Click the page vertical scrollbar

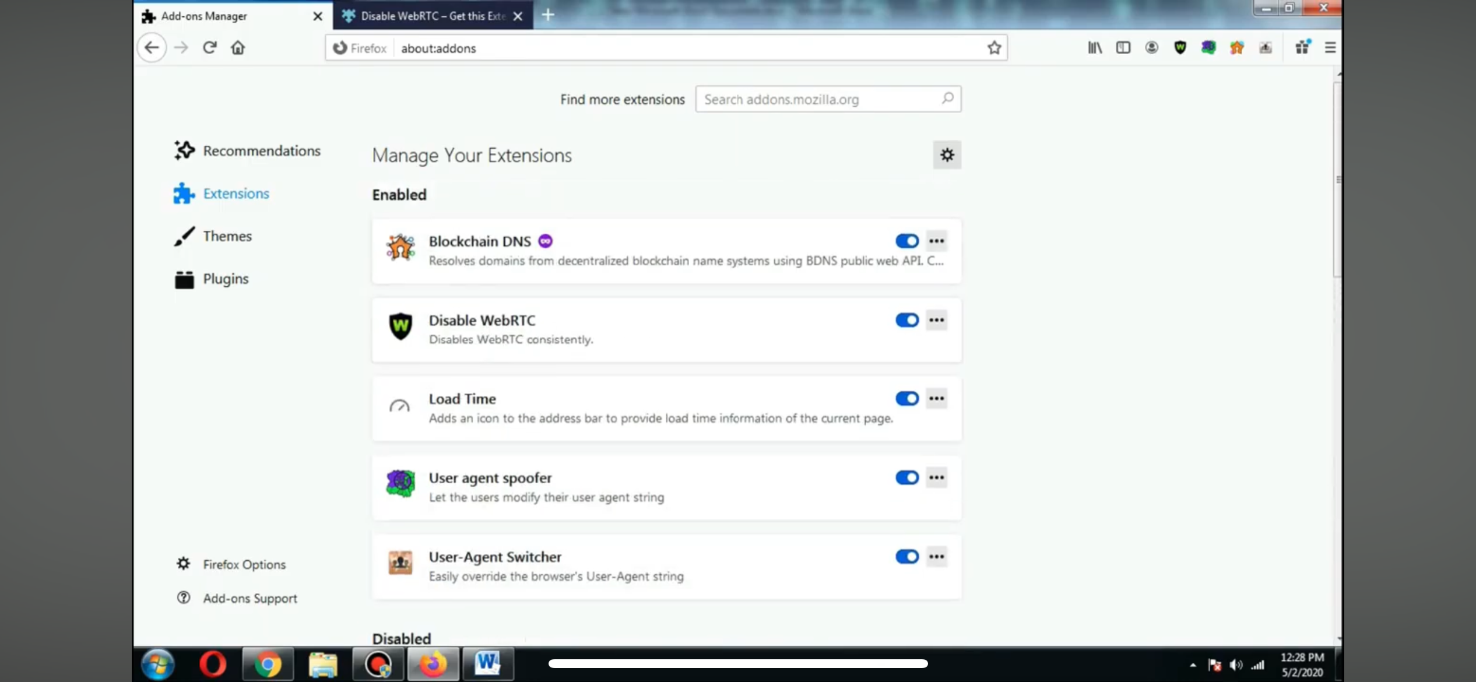pyautogui.click(x=1337, y=180)
